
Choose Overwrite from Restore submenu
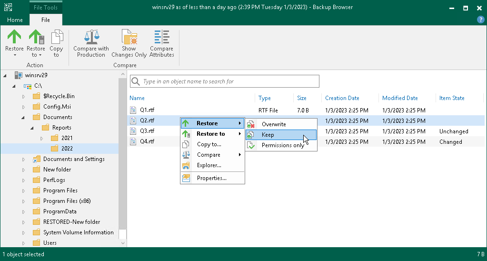pyautogui.click(x=281, y=124)
